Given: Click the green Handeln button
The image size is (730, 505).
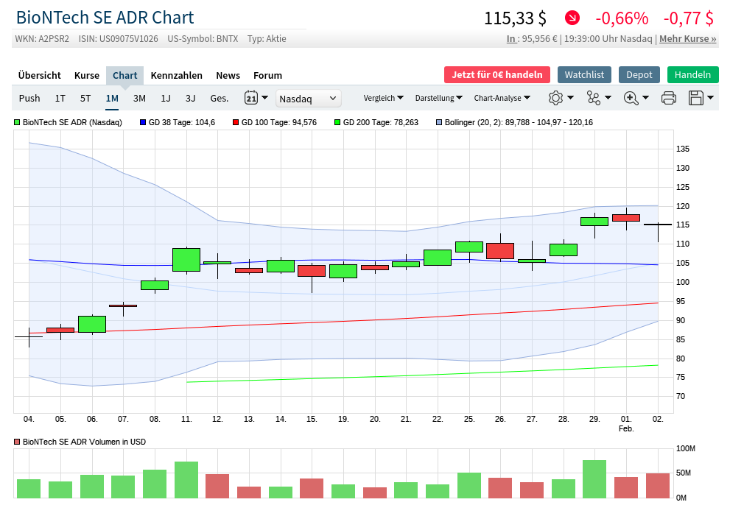Looking at the screenshot, I should tap(692, 74).
